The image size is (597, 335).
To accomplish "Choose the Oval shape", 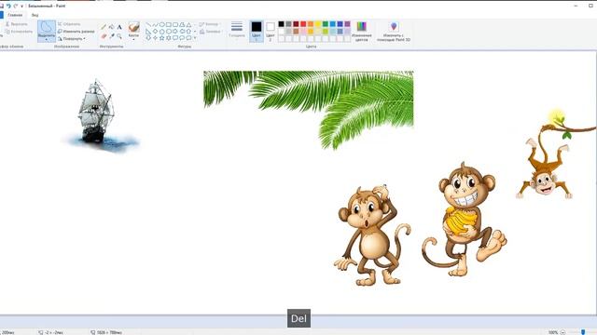I will pyautogui.click(x=161, y=24).
